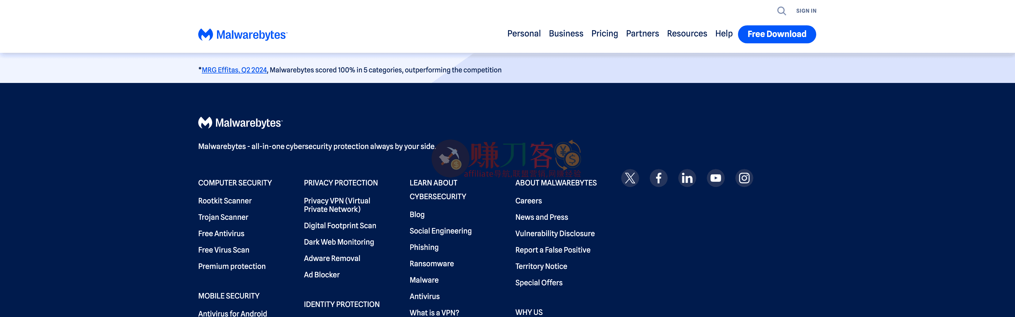Image resolution: width=1015 pixels, height=317 pixels.
Task: Open the Resources menu
Action: coord(687,34)
